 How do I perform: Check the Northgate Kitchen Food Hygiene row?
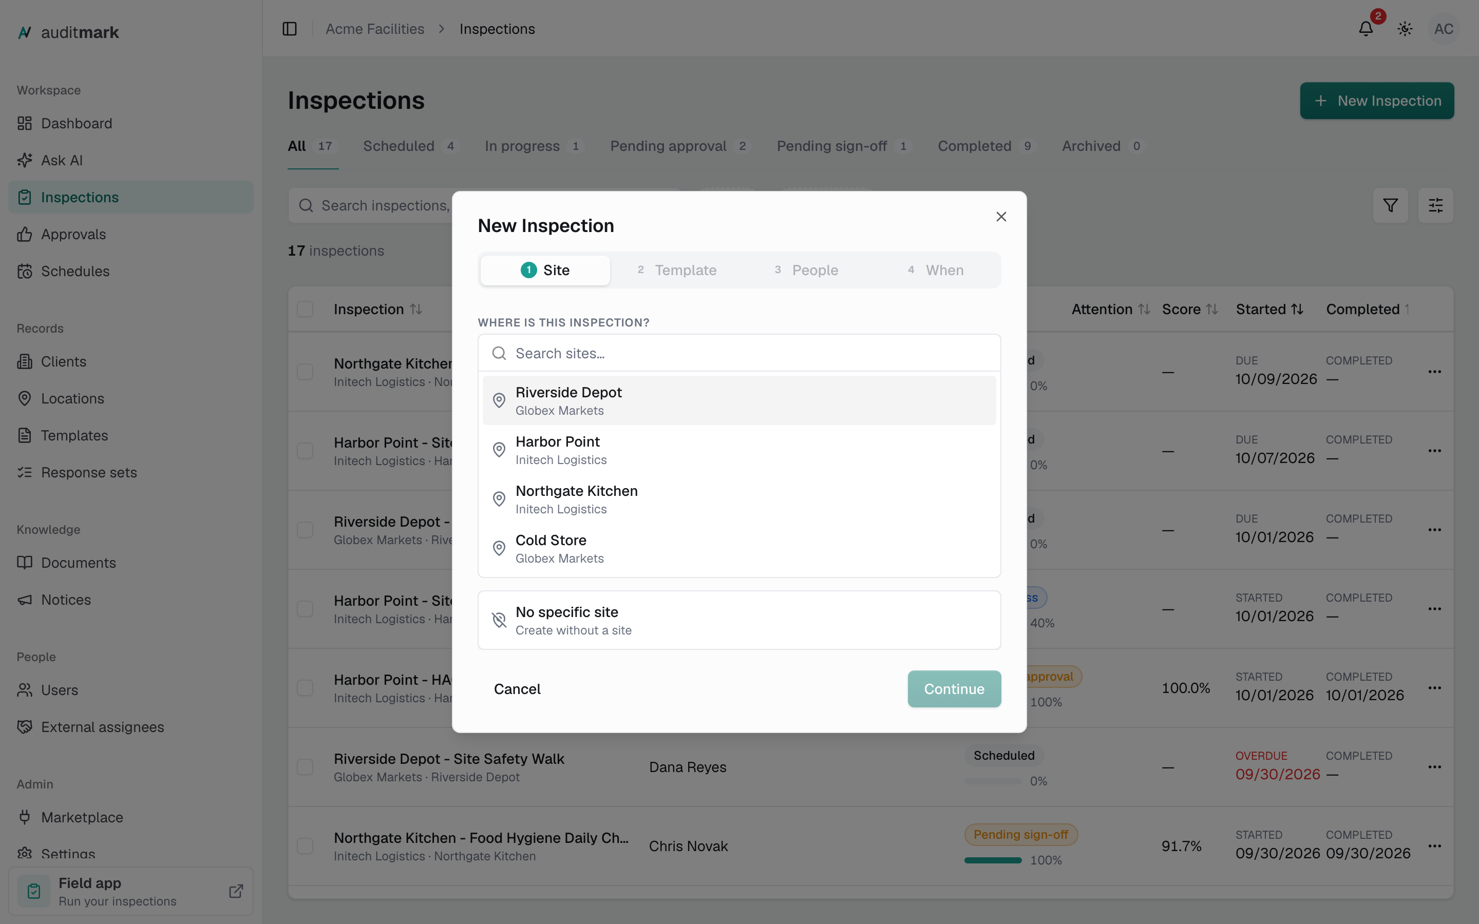[x=305, y=846]
